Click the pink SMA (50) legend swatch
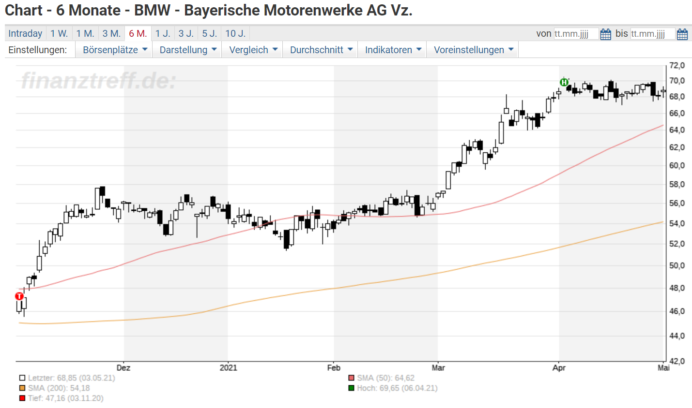The width and height of the screenshot is (692, 408). coord(352,378)
